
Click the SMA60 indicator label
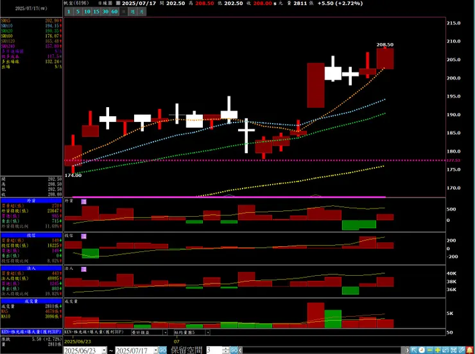tap(6, 36)
